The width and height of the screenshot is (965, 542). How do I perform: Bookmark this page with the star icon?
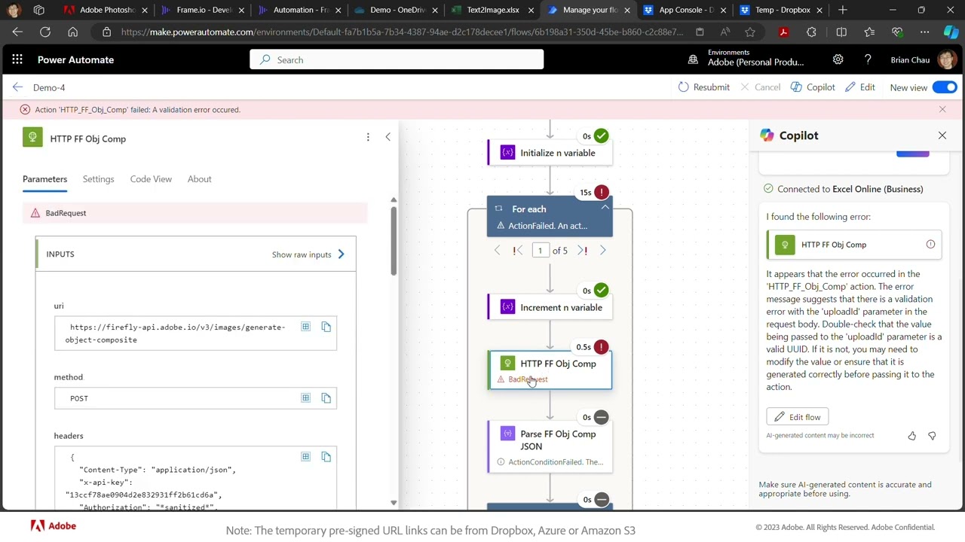pyautogui.click(x=750, y=32)
